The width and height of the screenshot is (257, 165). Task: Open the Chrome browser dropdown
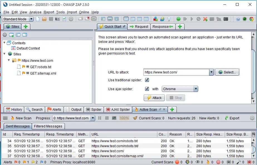pyautogui.click(x=196, y=89)
